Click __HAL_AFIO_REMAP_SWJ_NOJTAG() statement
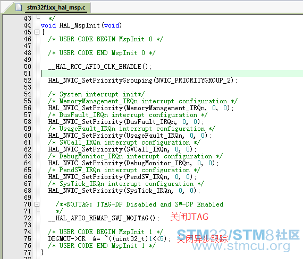The image size is (303, 259). 104,218
